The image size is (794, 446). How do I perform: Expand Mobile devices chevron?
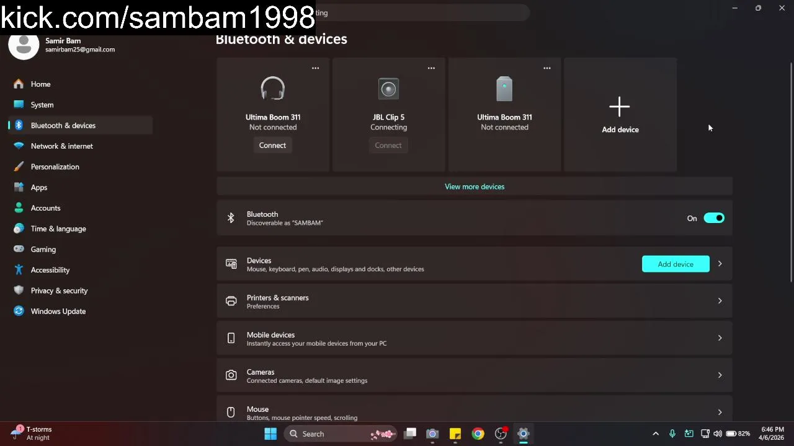(x=720, y=338)
